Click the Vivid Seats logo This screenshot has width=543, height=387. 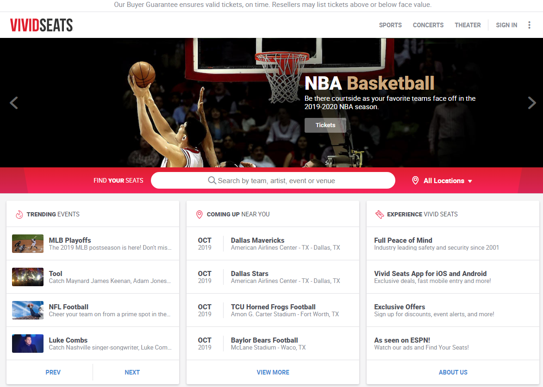(x=42, y=25)
